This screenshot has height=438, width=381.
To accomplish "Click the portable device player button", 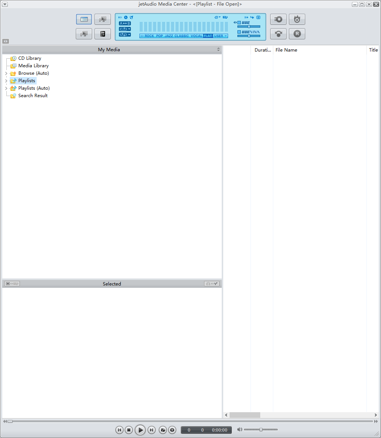I will click(102, 34).
